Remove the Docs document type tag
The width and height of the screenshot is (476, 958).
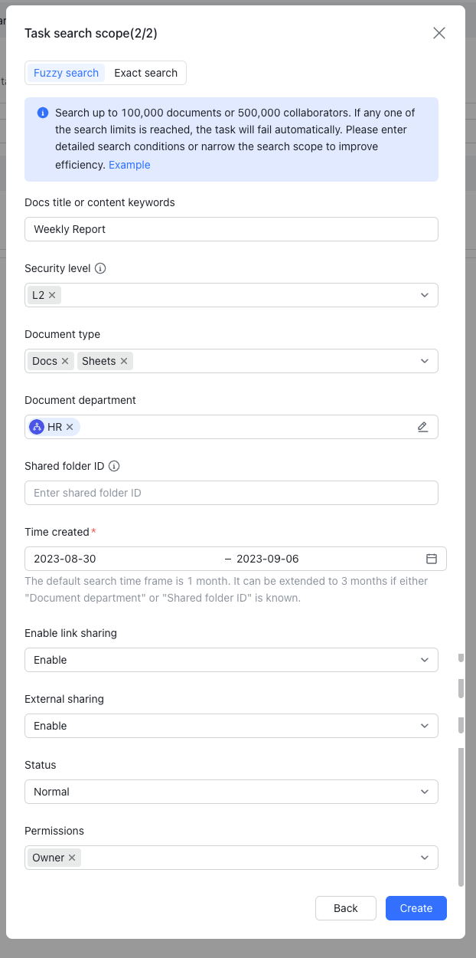pyautogui.click(x=65, y=361)
